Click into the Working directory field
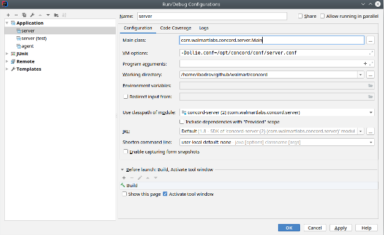 268,75
